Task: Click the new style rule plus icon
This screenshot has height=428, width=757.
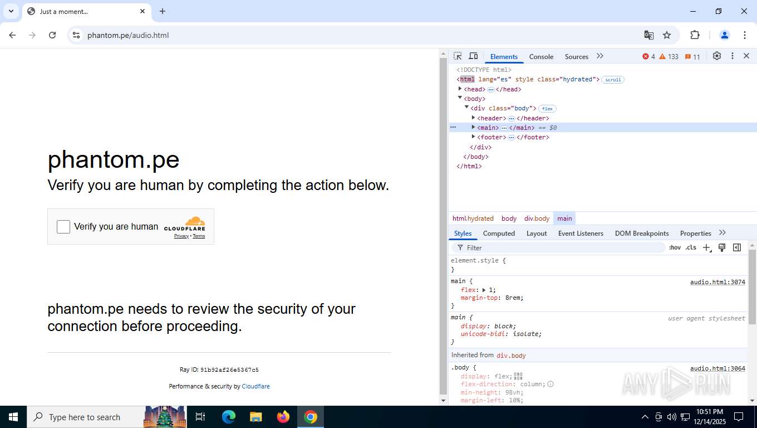Action: click(707, 248)
